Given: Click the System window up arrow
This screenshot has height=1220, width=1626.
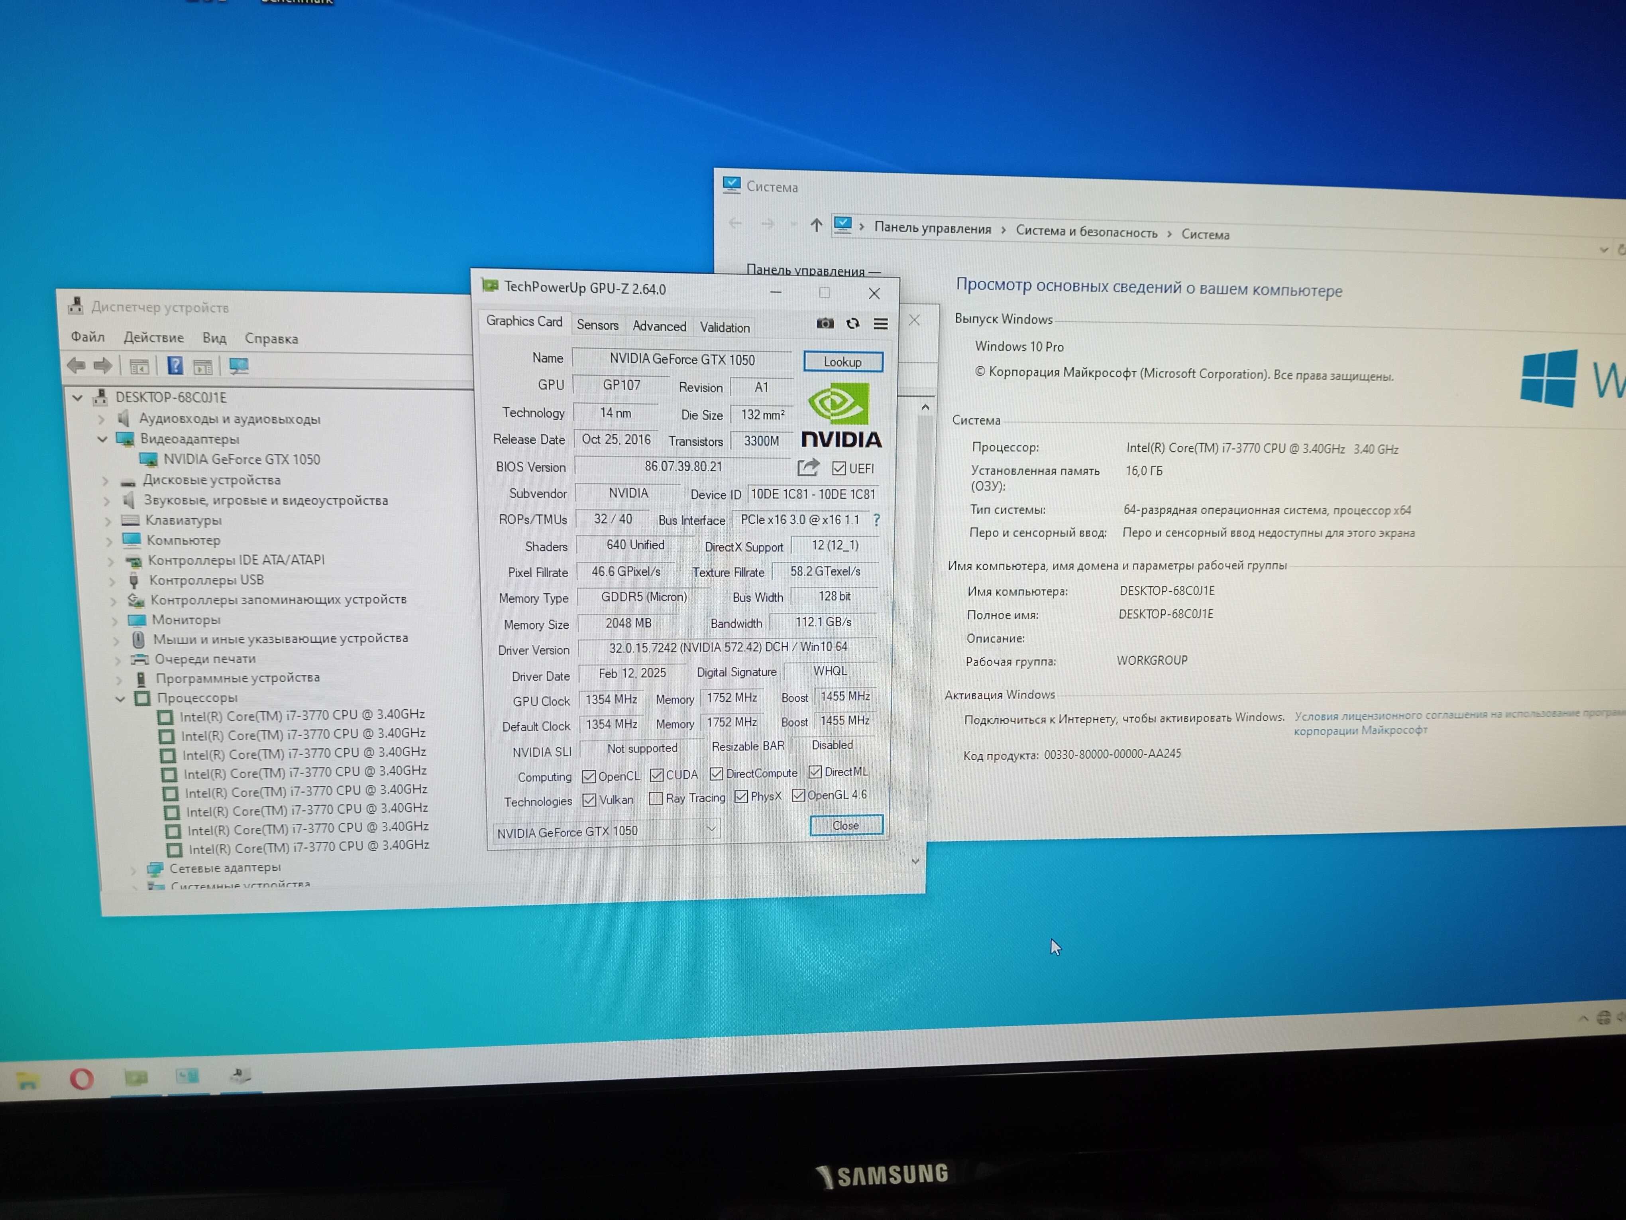Looking at the screenshot, I should (x=816, y=225).
